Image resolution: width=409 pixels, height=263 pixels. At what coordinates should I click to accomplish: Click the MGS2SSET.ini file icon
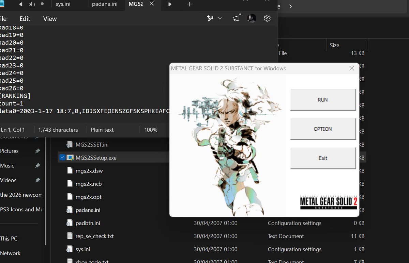70,145
